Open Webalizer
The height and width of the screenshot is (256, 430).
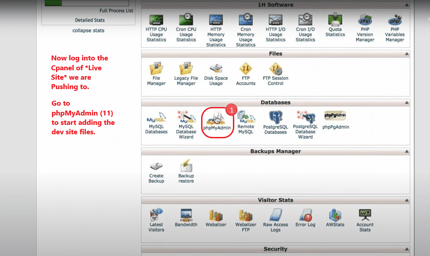[216, 218]
